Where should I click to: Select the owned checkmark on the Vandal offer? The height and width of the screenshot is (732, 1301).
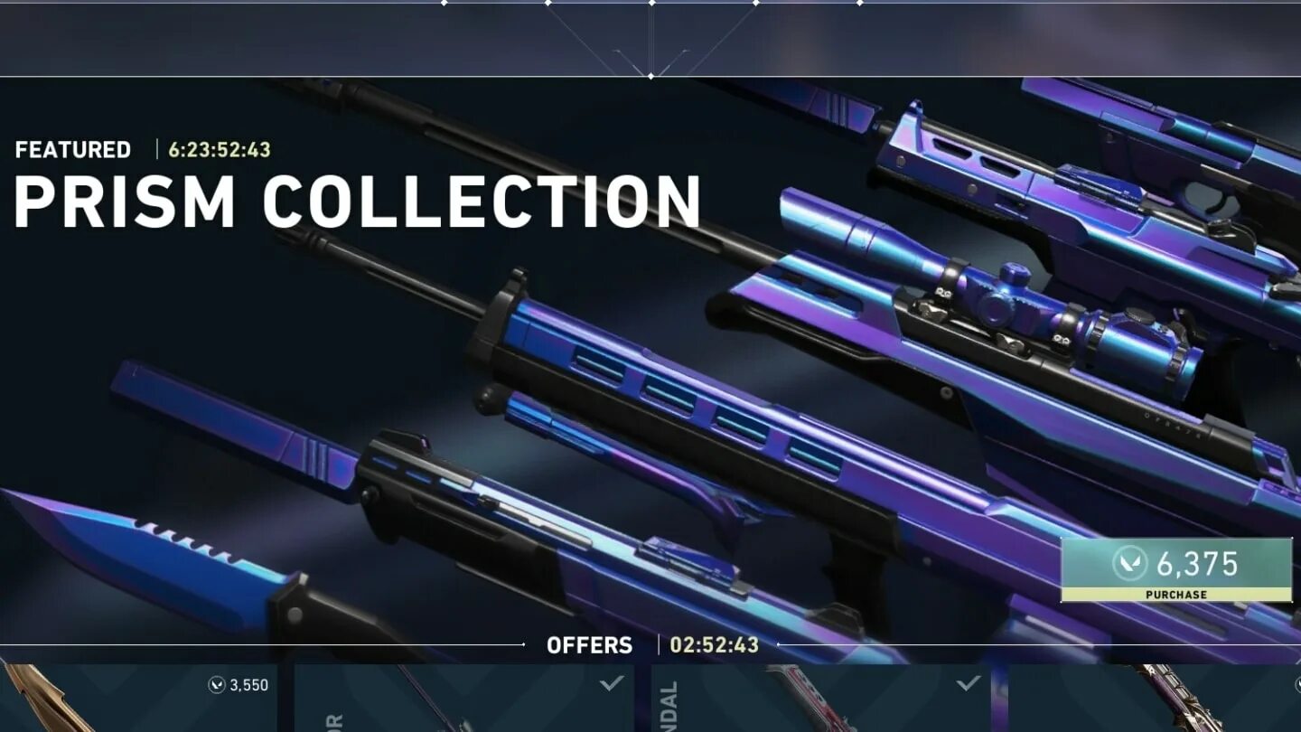pyautogui.click(x=969, y=683)
